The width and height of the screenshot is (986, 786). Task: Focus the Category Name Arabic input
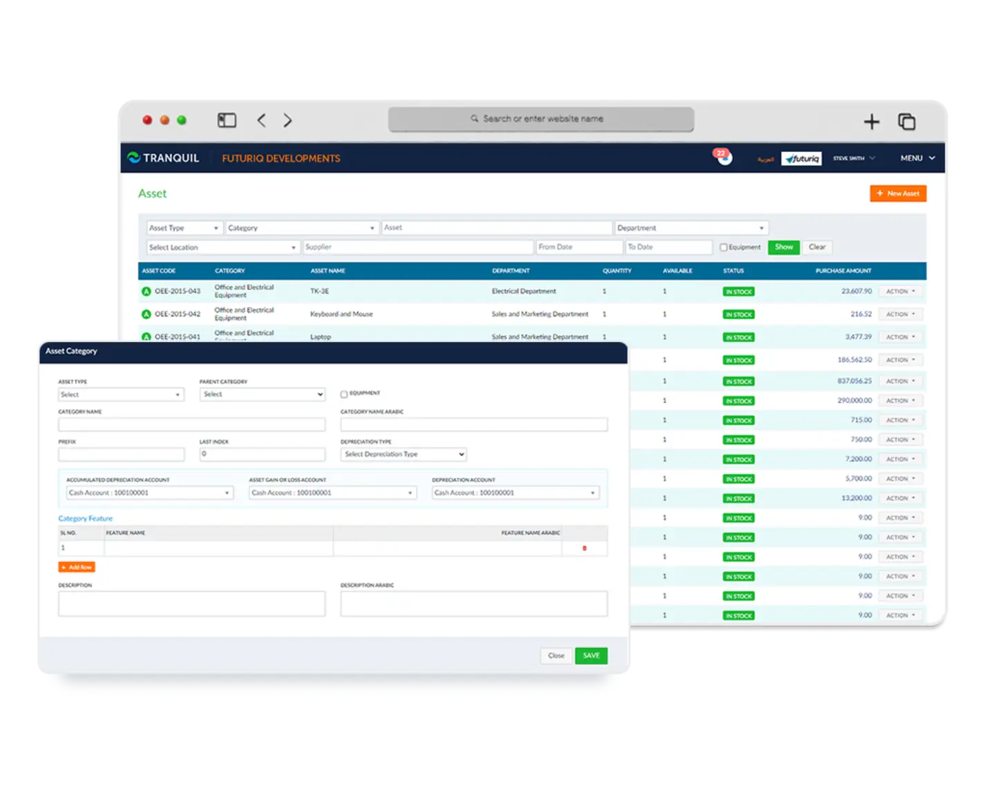474,425
